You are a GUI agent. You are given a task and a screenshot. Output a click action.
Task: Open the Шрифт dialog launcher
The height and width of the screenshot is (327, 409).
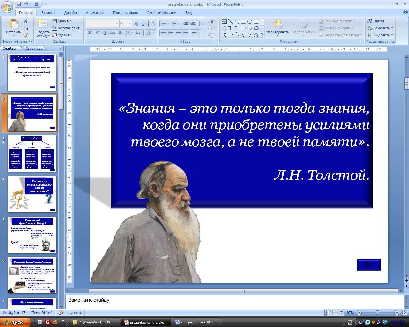coord(154,42)
